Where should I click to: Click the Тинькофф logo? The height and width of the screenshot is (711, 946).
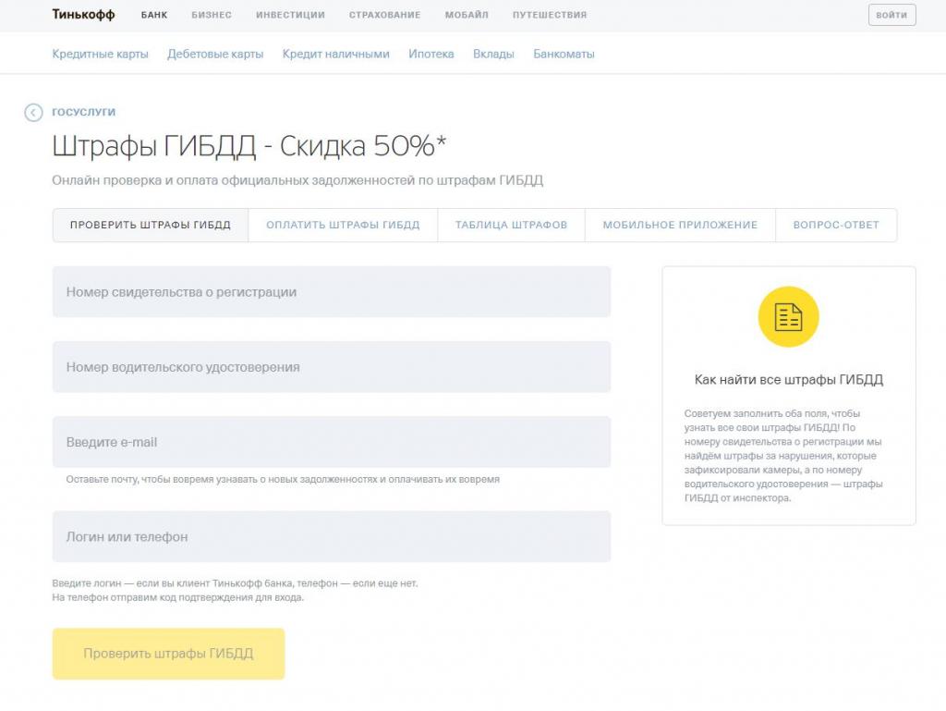tap(83, 15)
